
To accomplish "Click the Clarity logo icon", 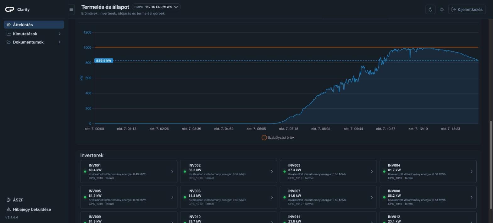I will 10,9.
